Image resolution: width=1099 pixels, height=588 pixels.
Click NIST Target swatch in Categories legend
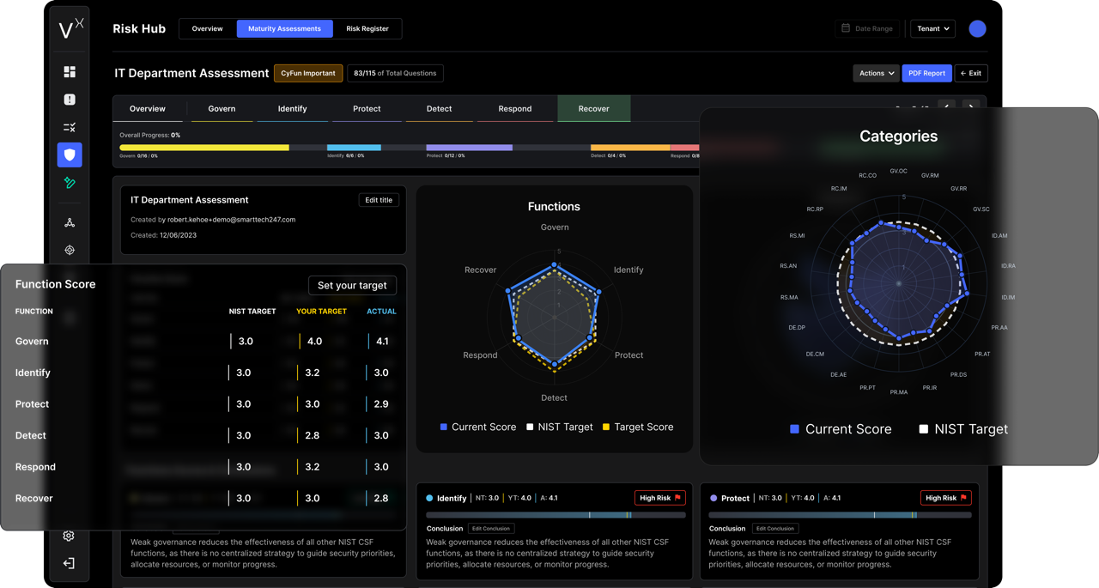tap(923, 429)
